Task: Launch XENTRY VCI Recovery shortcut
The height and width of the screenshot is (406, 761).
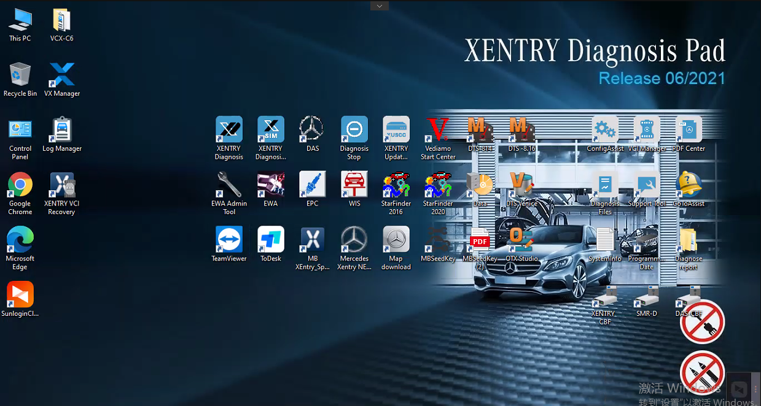Action: point(62,185)
